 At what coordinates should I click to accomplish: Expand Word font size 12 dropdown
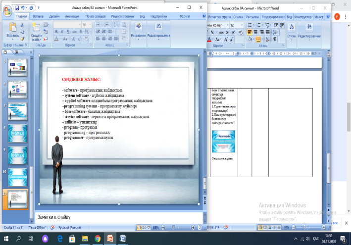(242, 25)
